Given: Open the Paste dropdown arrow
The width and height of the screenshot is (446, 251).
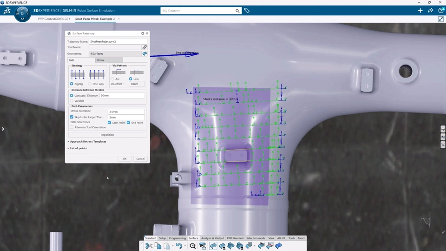Looking at the screenshot, I should [172, 246].
